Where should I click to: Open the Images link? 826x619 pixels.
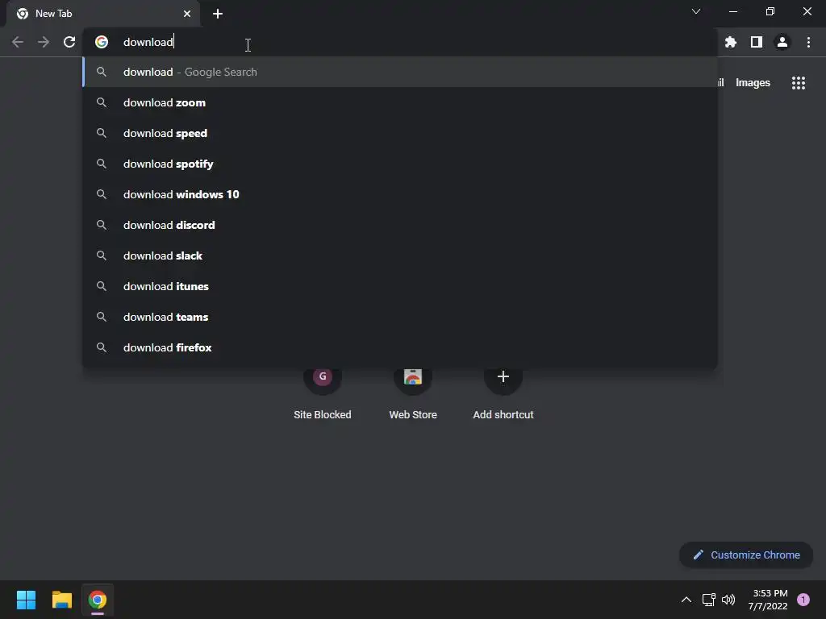click(753, 83)
